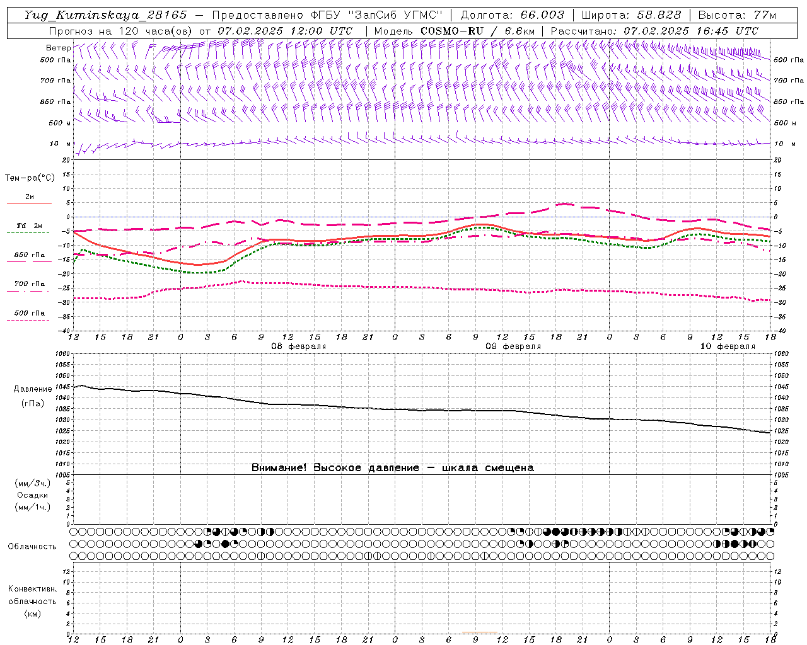807x645 pixels.
Task: Click the station title "Yug_Kuminskaya_28165"
Action: click(106, 15)
